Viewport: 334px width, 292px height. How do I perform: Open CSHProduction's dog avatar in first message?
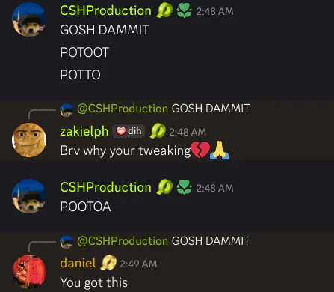tap(29, 19)
